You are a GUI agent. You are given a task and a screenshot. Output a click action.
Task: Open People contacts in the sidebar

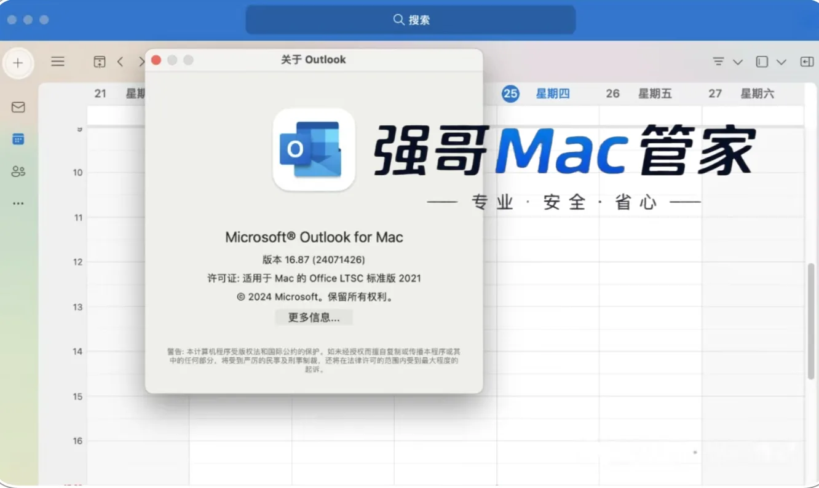point(18,171)
